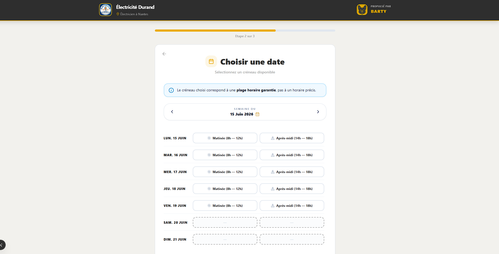Image resolution: width=499 pixels, height=254 pixels.
Task: Click the LUN. 15 JUIN day label
Action: (175, 138)
